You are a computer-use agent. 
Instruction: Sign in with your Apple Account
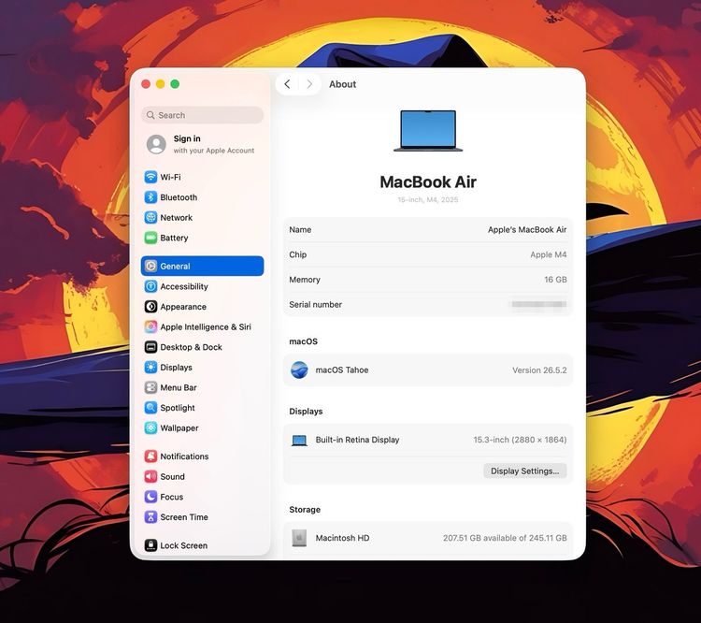click(202, 144)
